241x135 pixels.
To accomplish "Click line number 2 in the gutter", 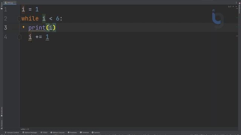I will pos(6,19).
